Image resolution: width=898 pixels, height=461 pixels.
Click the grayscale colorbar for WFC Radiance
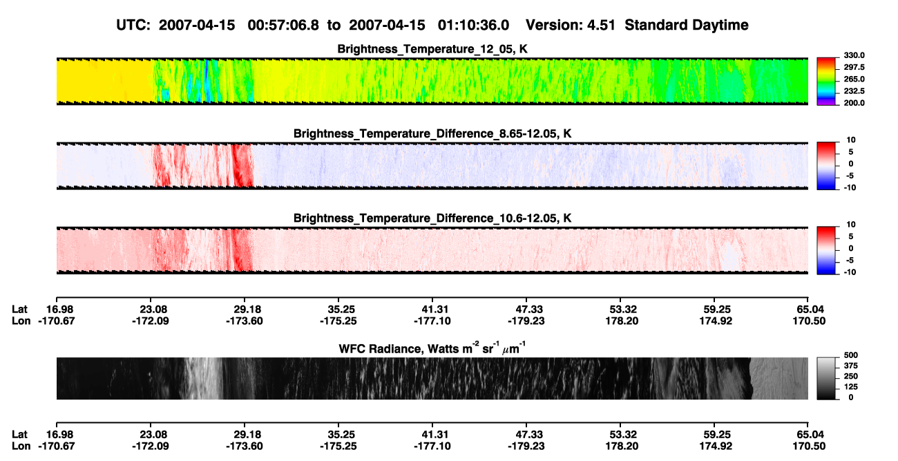[x=827, y=378]
